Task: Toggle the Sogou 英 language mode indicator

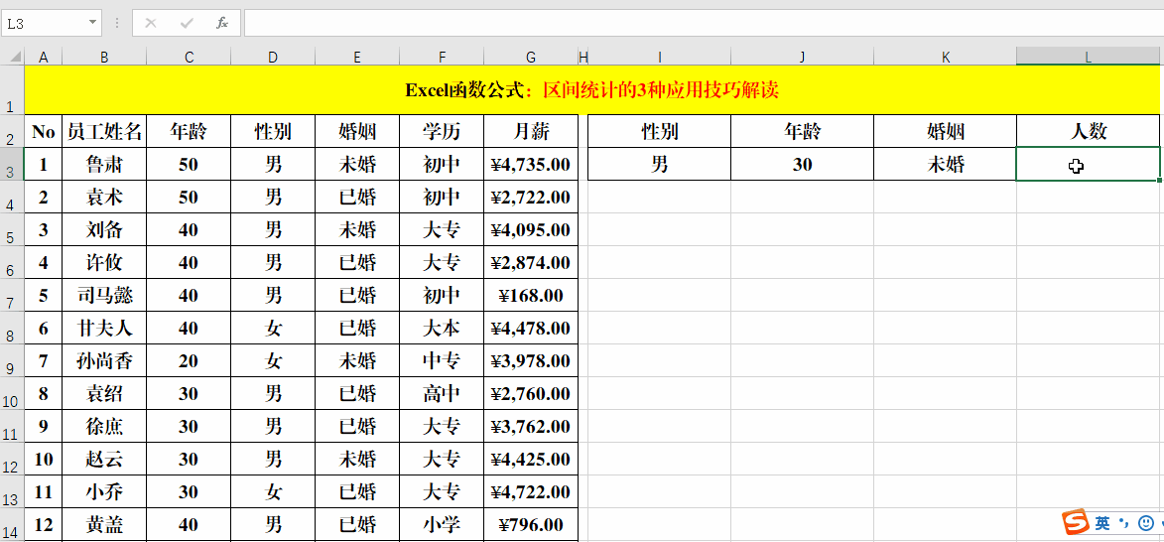Action: [x=1102, y=523]
